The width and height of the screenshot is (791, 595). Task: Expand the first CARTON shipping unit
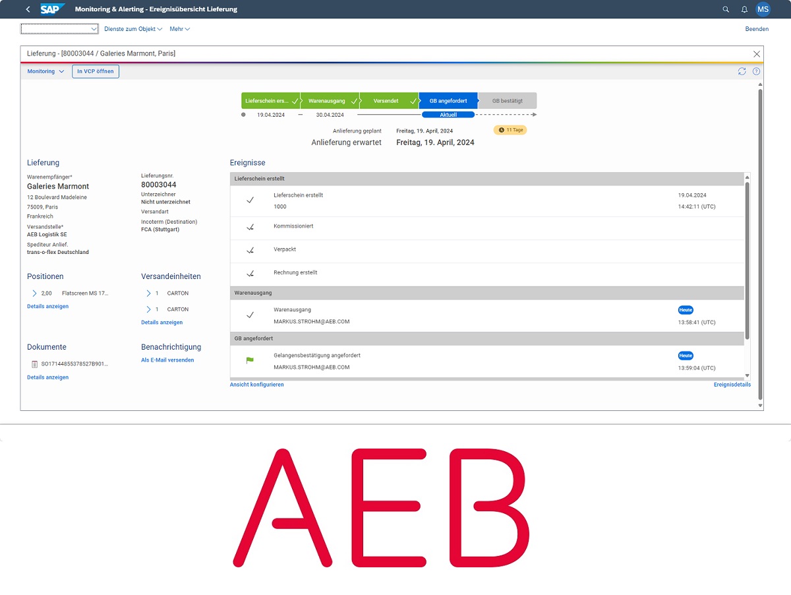coord(148,293)
